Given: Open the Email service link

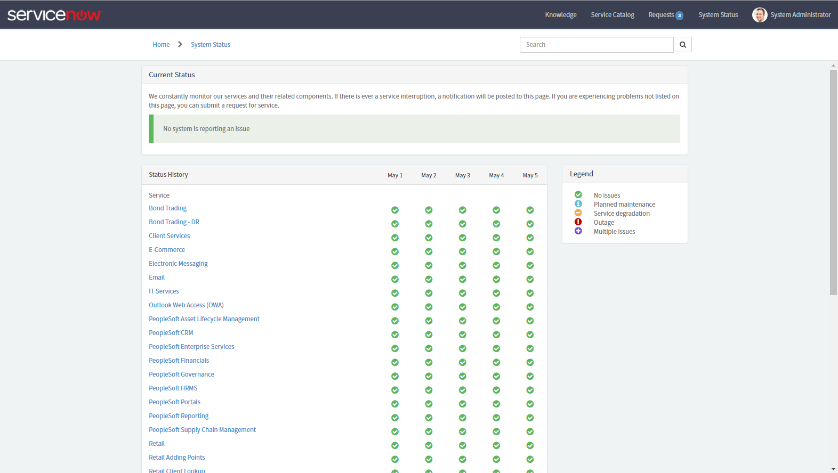Looking at the screenshot, I should (x=157, y=278).
